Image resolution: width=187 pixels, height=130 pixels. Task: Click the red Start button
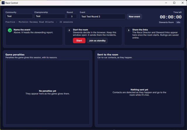click(x=79, y=41)
